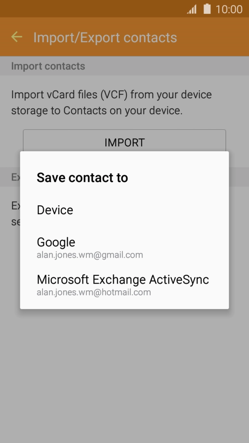Tap empty orange header area right of title

click(x=215, y=37)
